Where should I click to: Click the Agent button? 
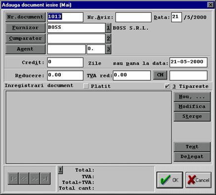point(25,49)
